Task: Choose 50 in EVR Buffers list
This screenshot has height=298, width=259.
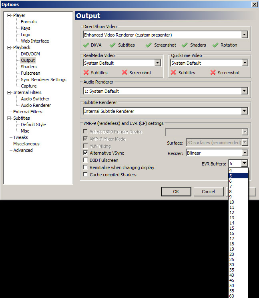Action: [238, 286]
